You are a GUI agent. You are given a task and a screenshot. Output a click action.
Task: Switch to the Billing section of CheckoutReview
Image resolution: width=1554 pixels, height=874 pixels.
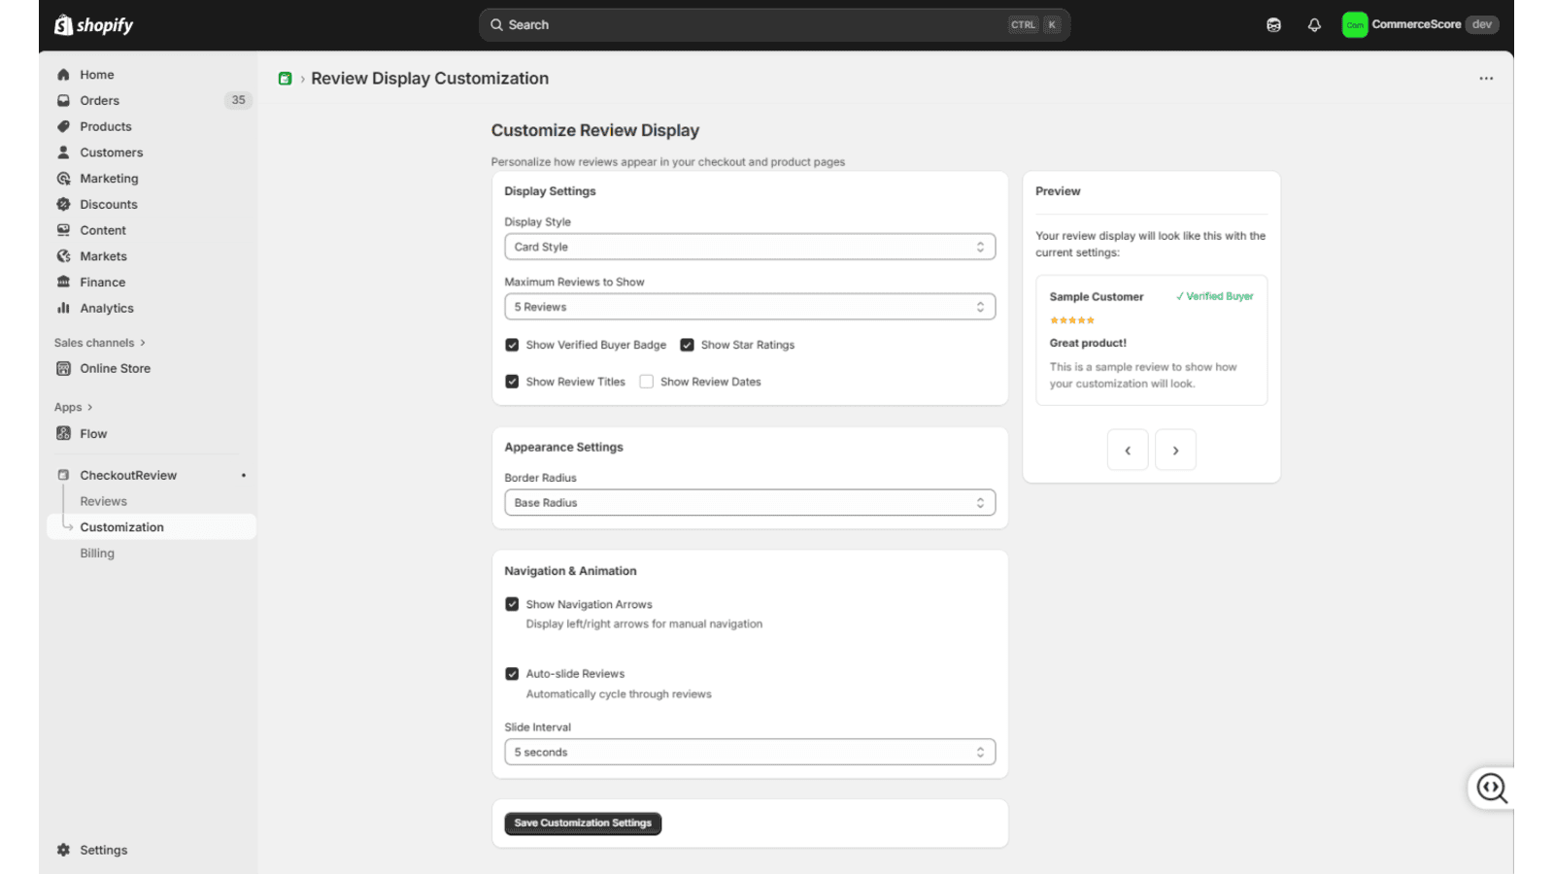coord(97,553)
